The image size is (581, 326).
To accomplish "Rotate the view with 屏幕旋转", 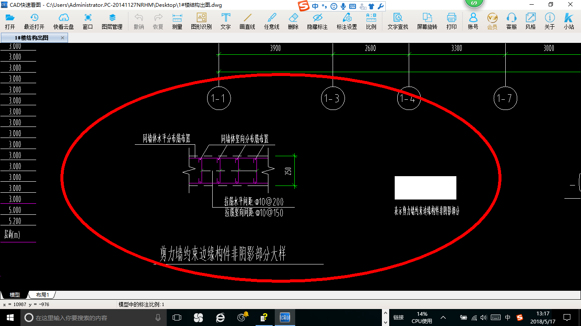I will coord(427,21).
